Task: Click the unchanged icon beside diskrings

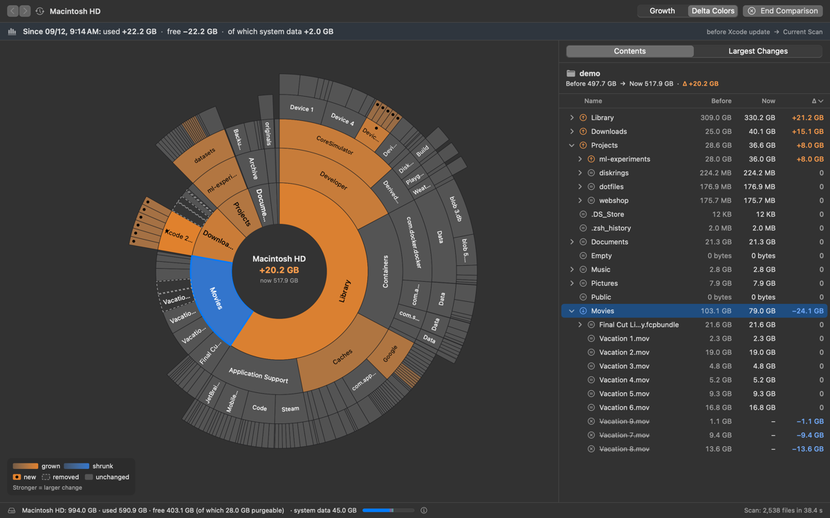Action: pos(591,173)
